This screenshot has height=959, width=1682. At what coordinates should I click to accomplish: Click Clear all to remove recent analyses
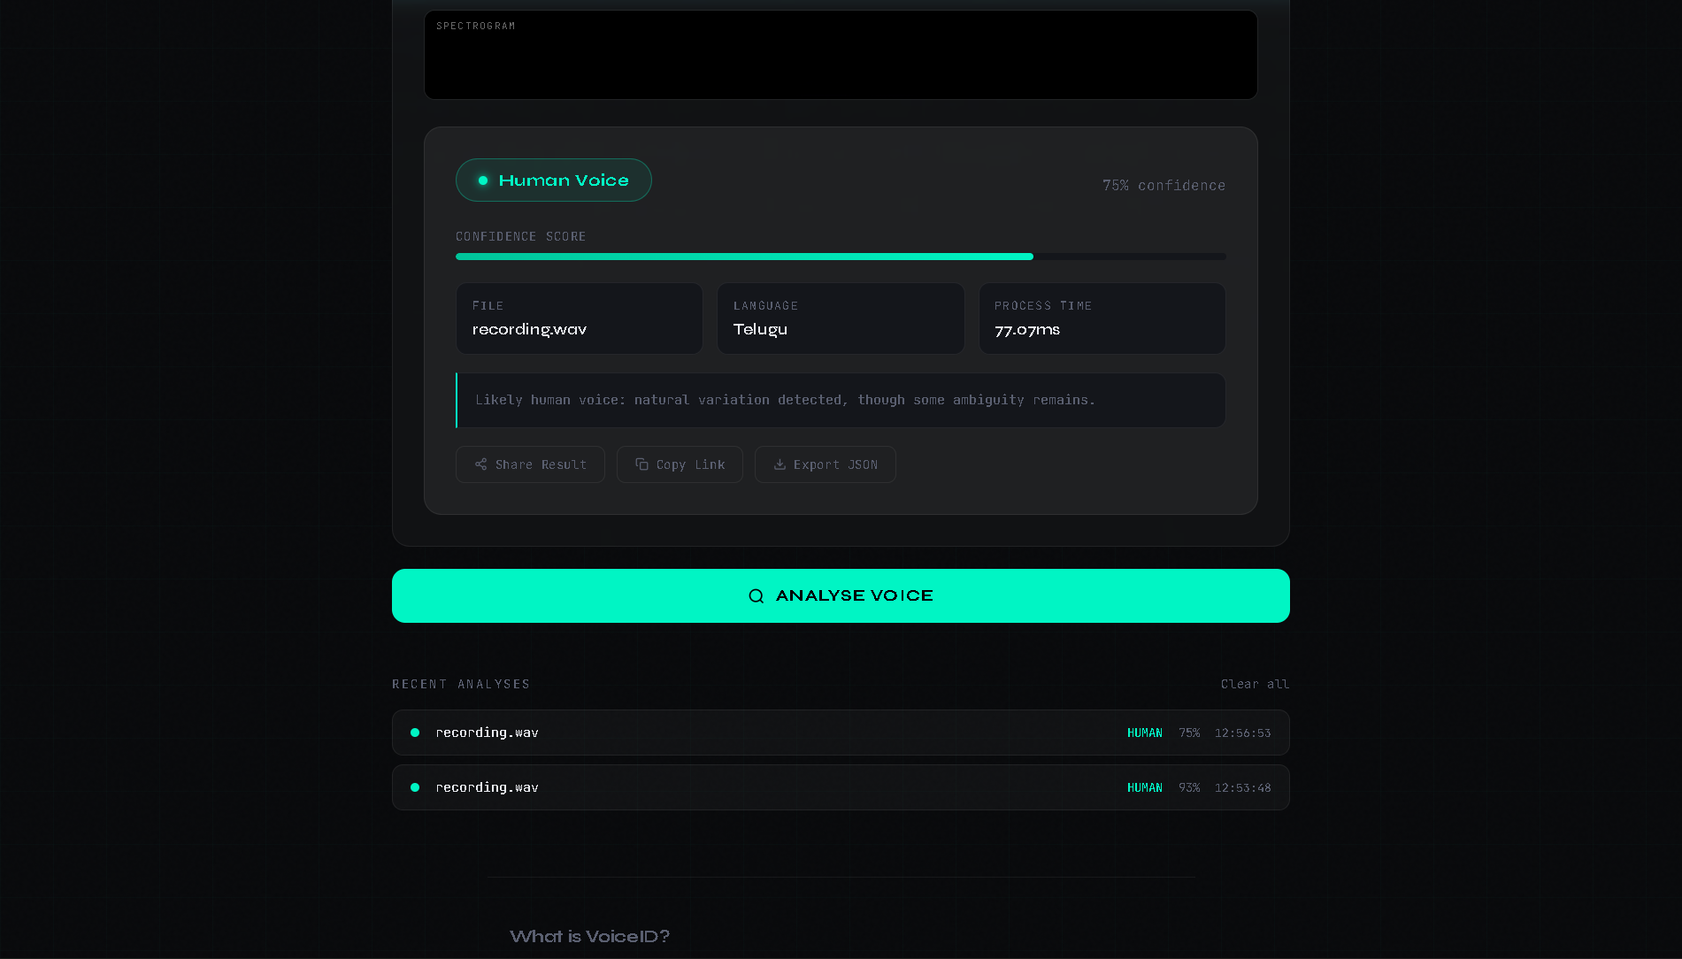coord(1255,684)
